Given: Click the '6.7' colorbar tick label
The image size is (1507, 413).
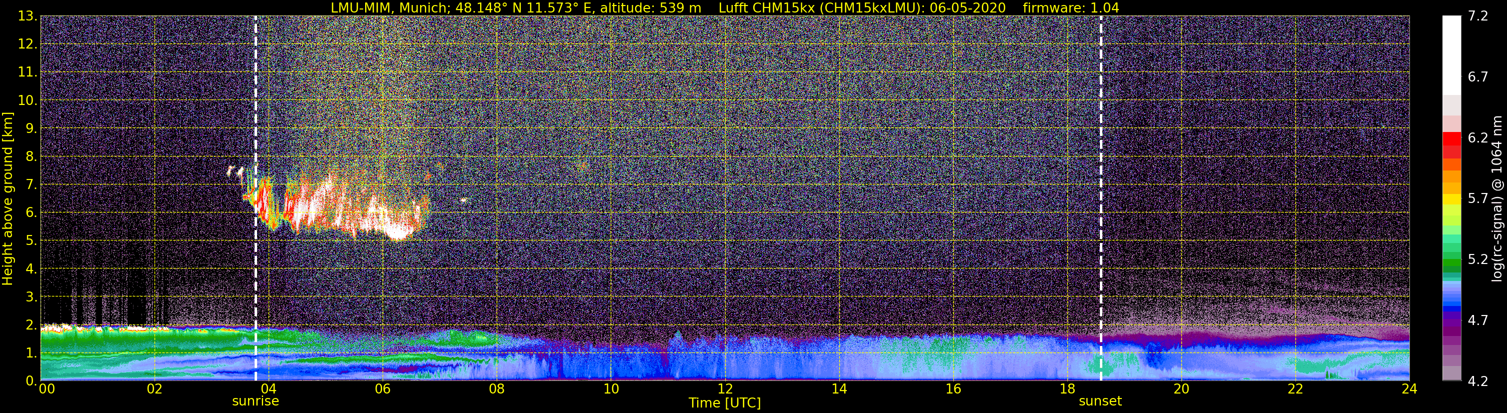Looking at the screenshot, I should coord(1478,76).
